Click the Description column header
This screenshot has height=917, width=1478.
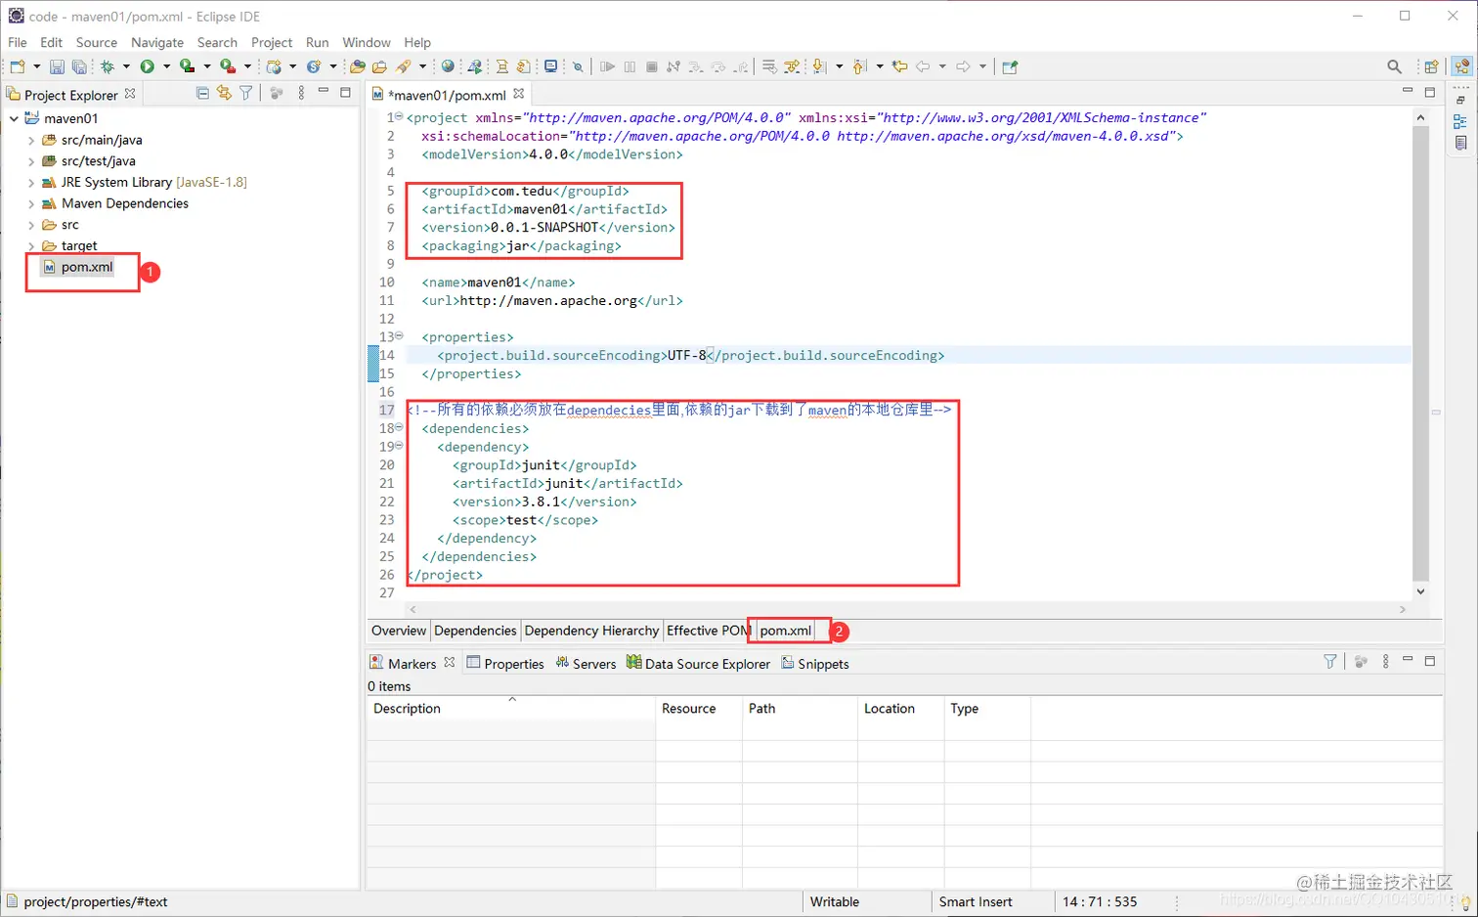[510, 709]
